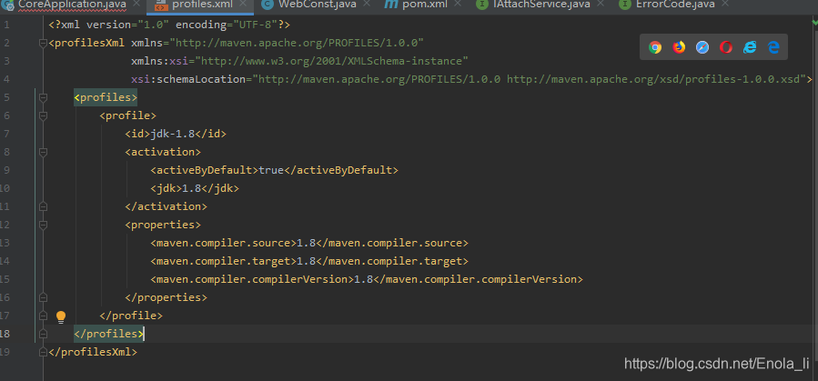Image resolution: width=818 pixels, height=381 pixels.
Task: Open preview in Internet Explorer
Action: coord(750,47)
